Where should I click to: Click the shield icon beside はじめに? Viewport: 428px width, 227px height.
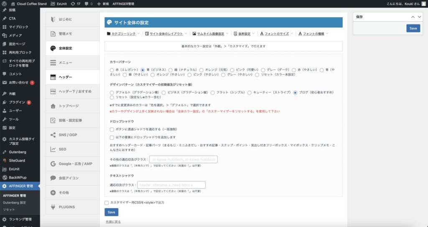click(x=53, y=19)
